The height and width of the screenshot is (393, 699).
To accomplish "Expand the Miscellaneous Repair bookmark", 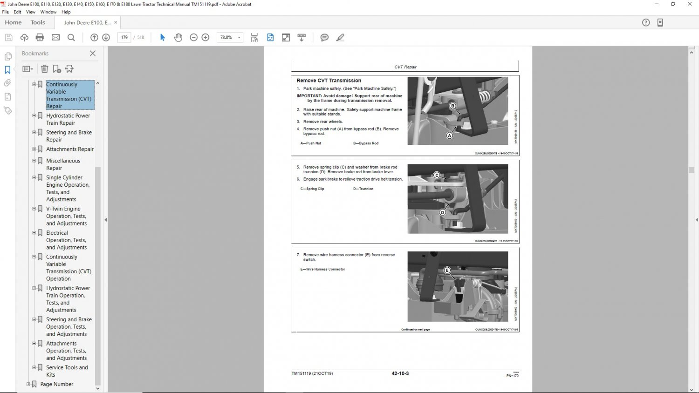I will (34, 161).
